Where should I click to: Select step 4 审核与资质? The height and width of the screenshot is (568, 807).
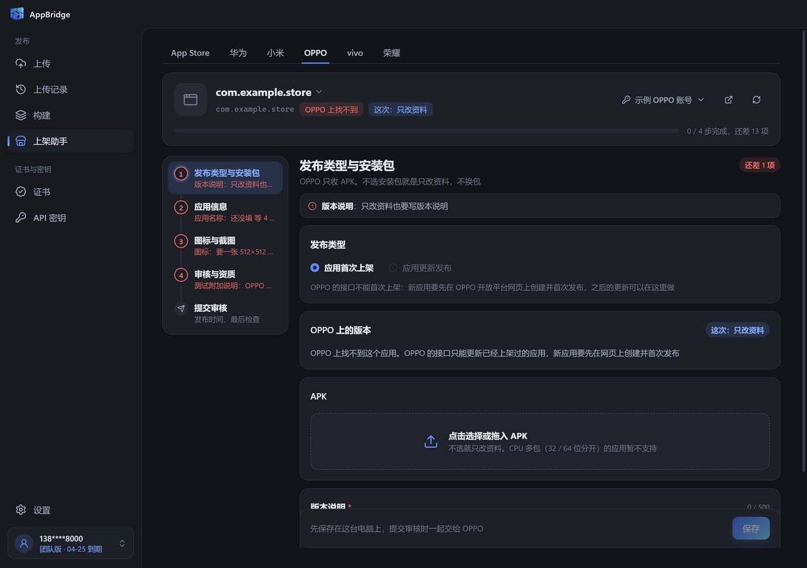click(225, 280)
